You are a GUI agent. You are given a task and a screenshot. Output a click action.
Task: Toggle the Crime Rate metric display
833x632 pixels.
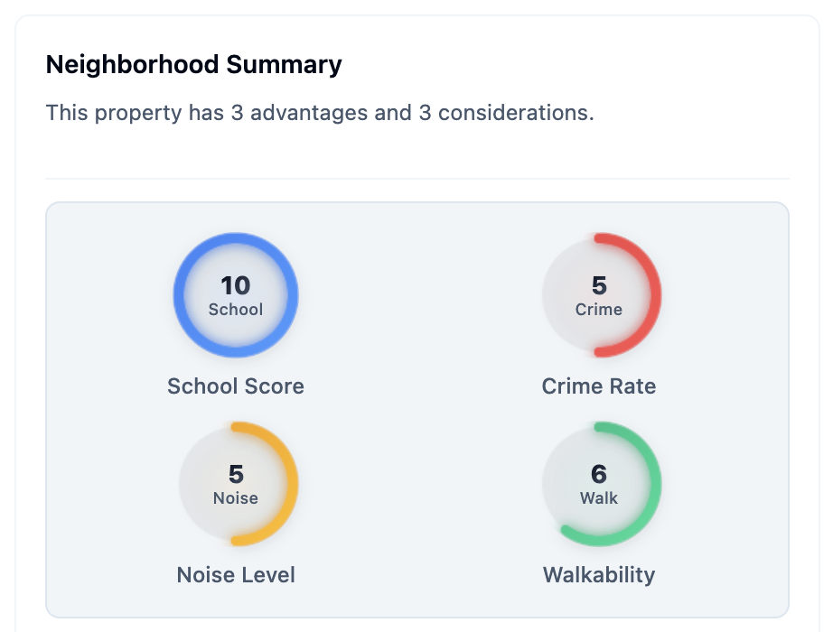[601, 294]
